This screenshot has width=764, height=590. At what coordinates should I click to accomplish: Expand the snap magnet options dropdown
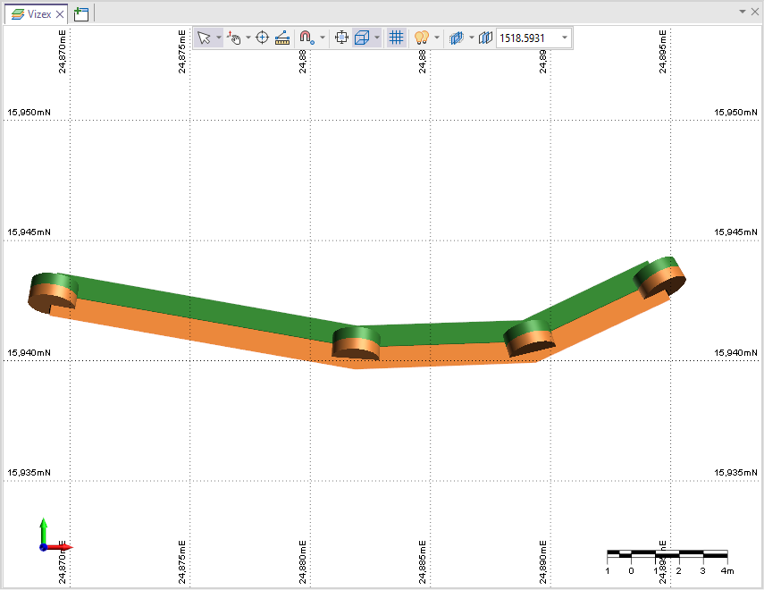tap(323, 38)
